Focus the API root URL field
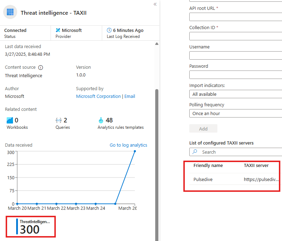The height and width of the screenshot is (241, 282). click(236, 17)
